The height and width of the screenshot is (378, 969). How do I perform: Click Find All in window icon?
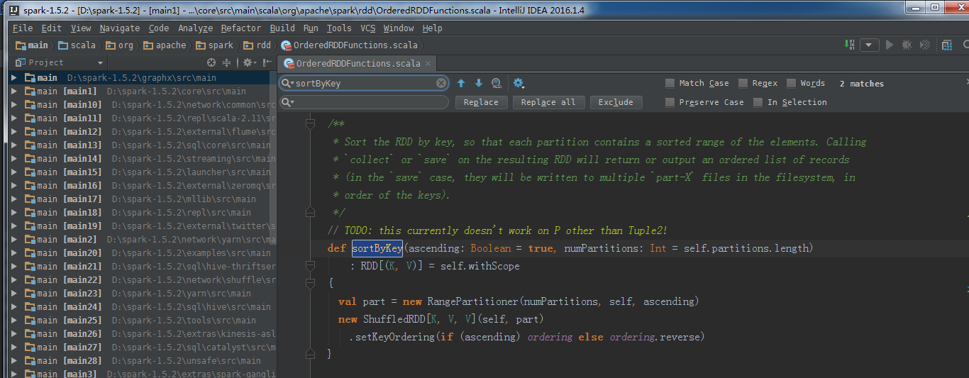(497, 83)
